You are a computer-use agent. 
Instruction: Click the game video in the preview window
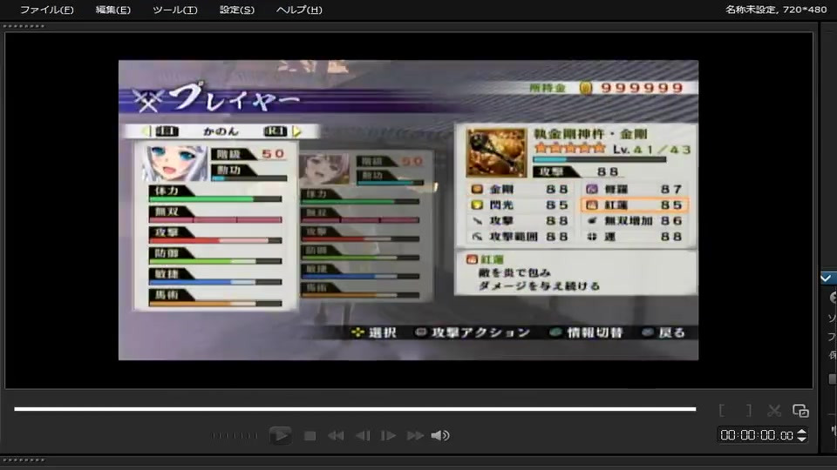point(408,210)
